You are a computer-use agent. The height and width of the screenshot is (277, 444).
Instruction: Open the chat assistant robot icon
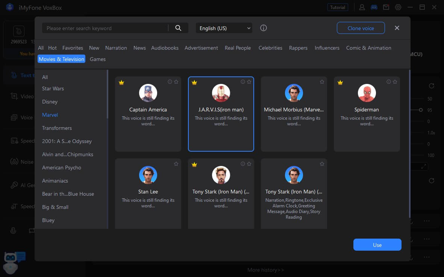click(x=14, y=262)
